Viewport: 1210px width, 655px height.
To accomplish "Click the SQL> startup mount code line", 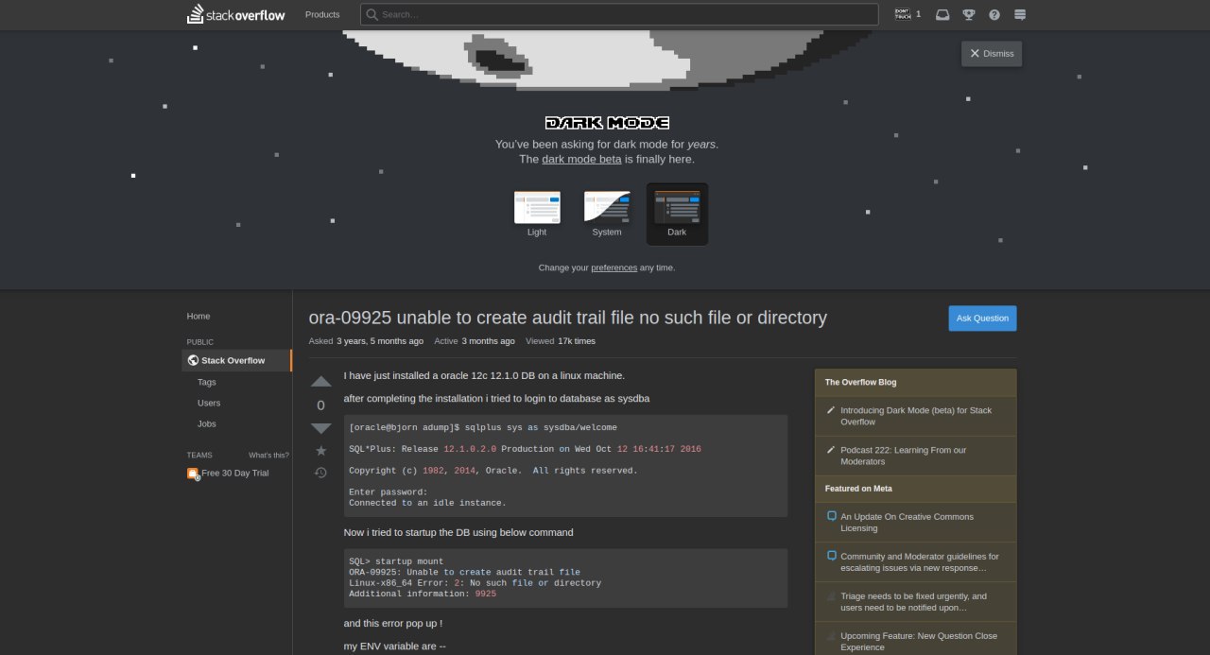I will [396, 561].
